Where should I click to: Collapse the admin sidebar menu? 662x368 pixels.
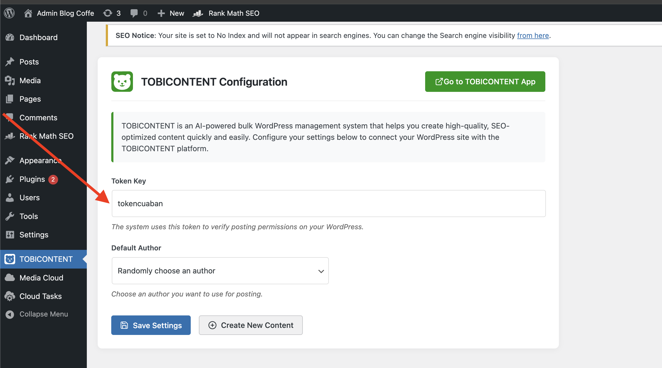pos(43,314)
